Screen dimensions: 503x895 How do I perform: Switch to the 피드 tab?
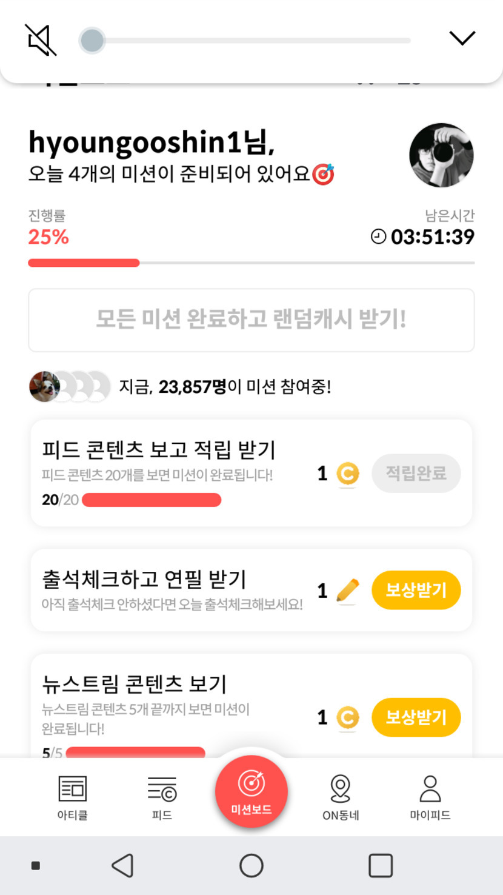pyautogui.click(x=162, y=797)
